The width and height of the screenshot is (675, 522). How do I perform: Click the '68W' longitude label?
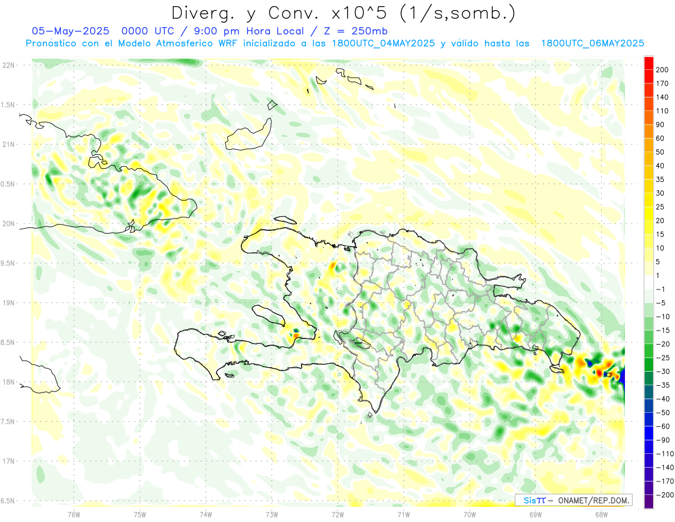click(601, 514)
